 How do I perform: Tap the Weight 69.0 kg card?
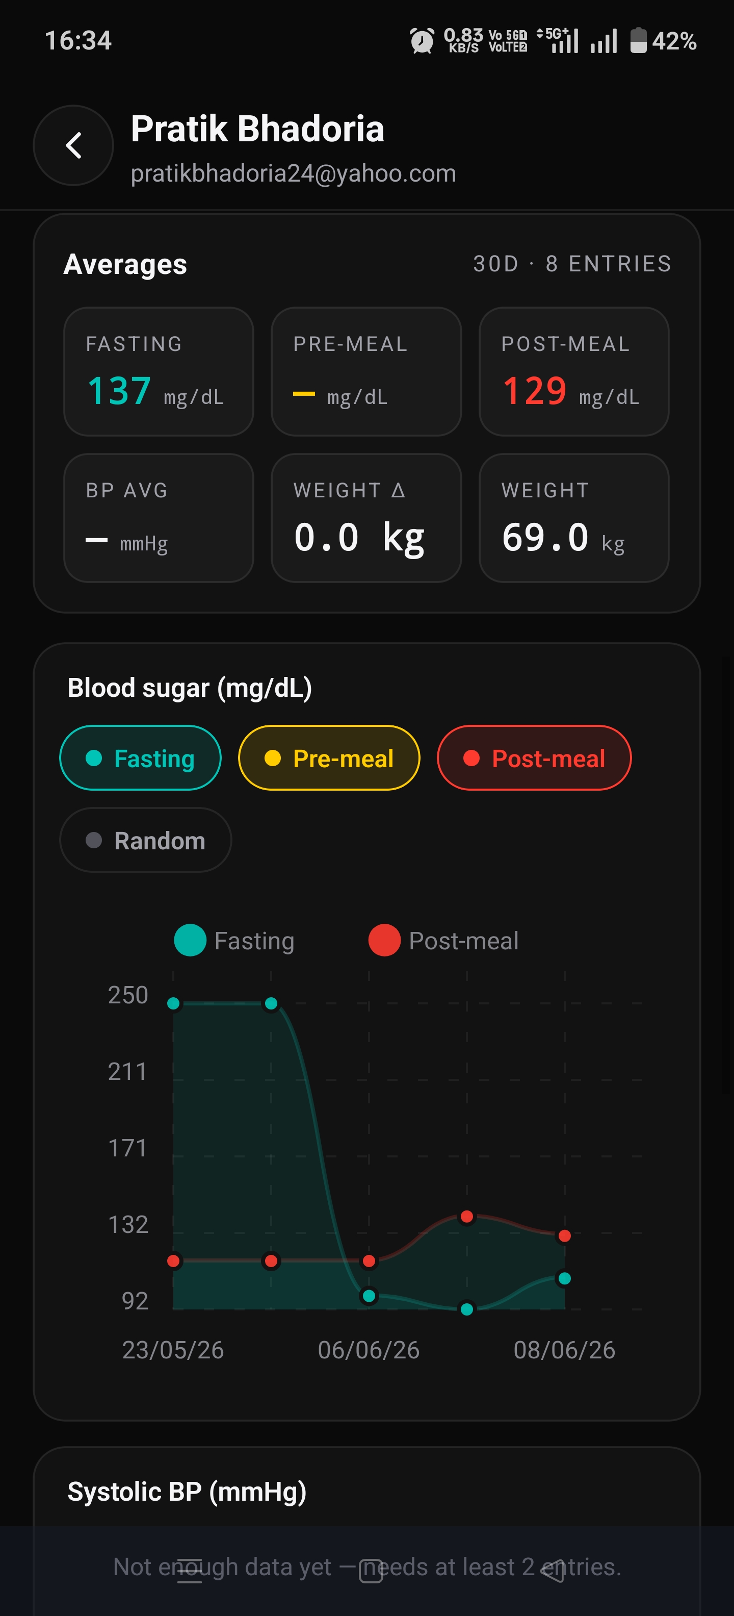pyautogui.click(x=573, y=518)
